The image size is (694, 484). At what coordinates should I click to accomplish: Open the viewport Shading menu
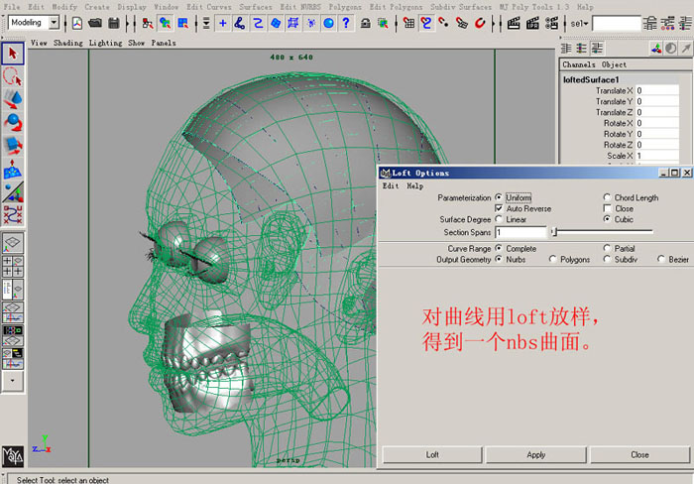pos(68,43)
